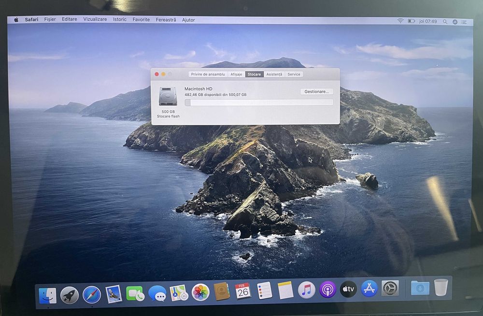Viewport: 483px width, 316px height.
Task: Click the Gestionare... button
Action: 317,92
